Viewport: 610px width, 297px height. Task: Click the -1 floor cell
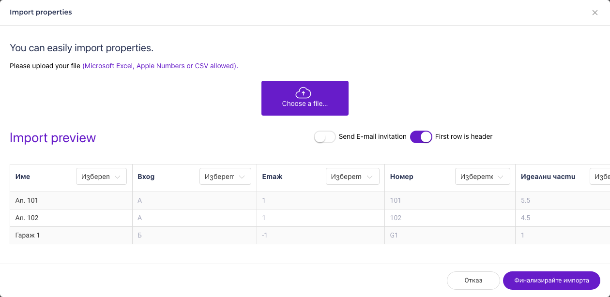320,235
